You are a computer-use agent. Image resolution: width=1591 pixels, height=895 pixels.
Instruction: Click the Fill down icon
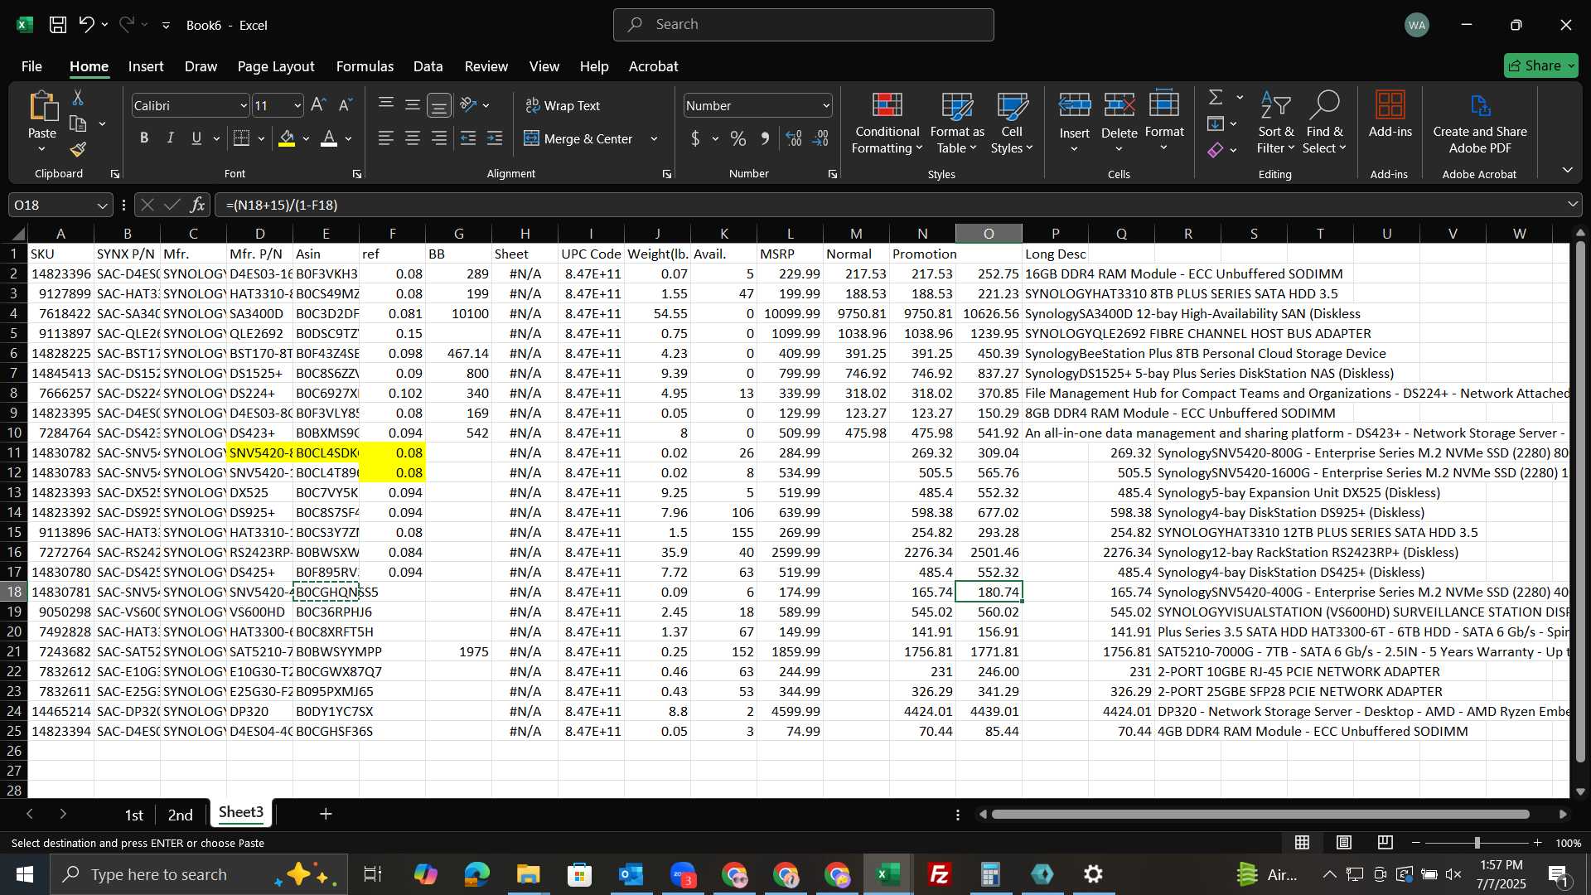1216,124
